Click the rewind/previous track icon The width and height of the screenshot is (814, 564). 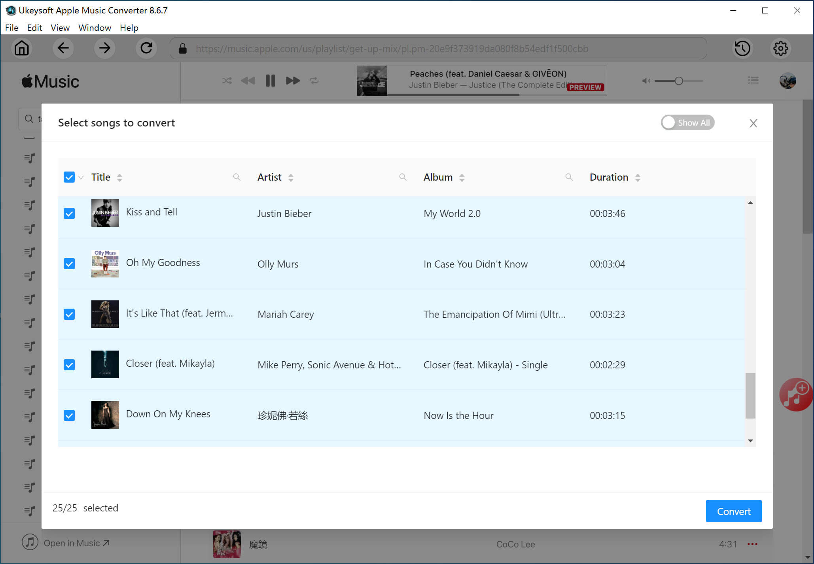point(248,80)
